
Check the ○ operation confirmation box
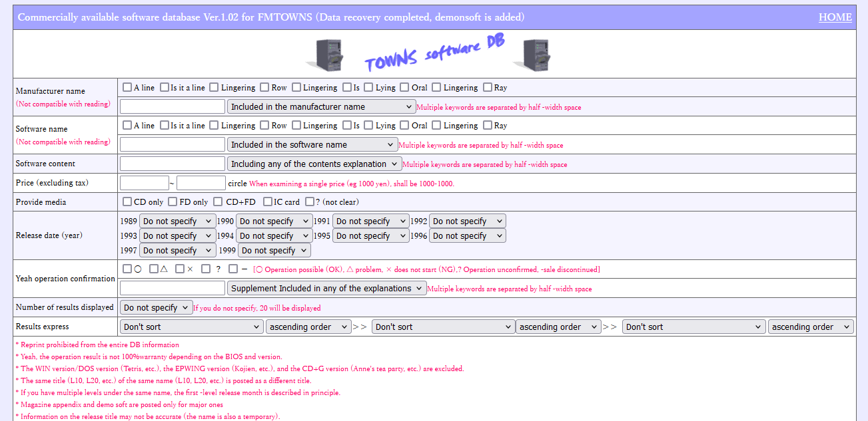tap(127, 269)
